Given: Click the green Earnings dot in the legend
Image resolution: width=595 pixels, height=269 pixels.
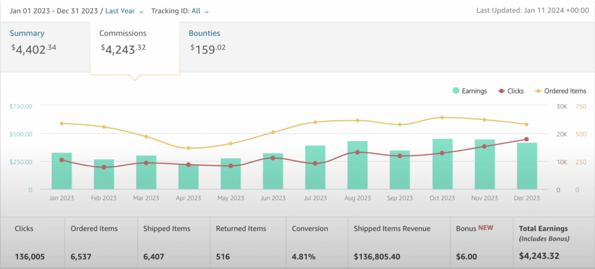Looking at the screenshot, I should point(457,91).
